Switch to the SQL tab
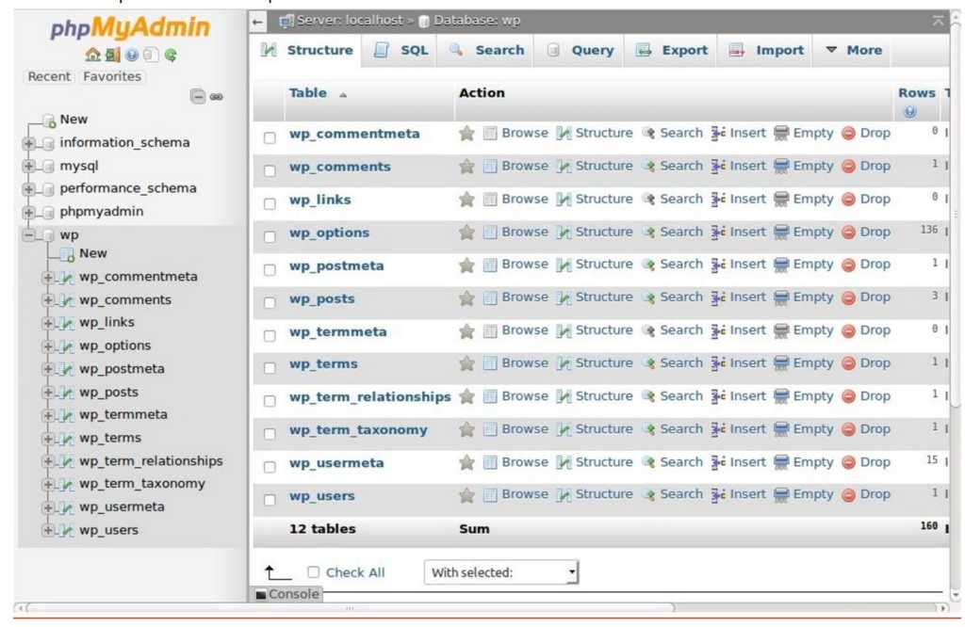 point(402,50)
